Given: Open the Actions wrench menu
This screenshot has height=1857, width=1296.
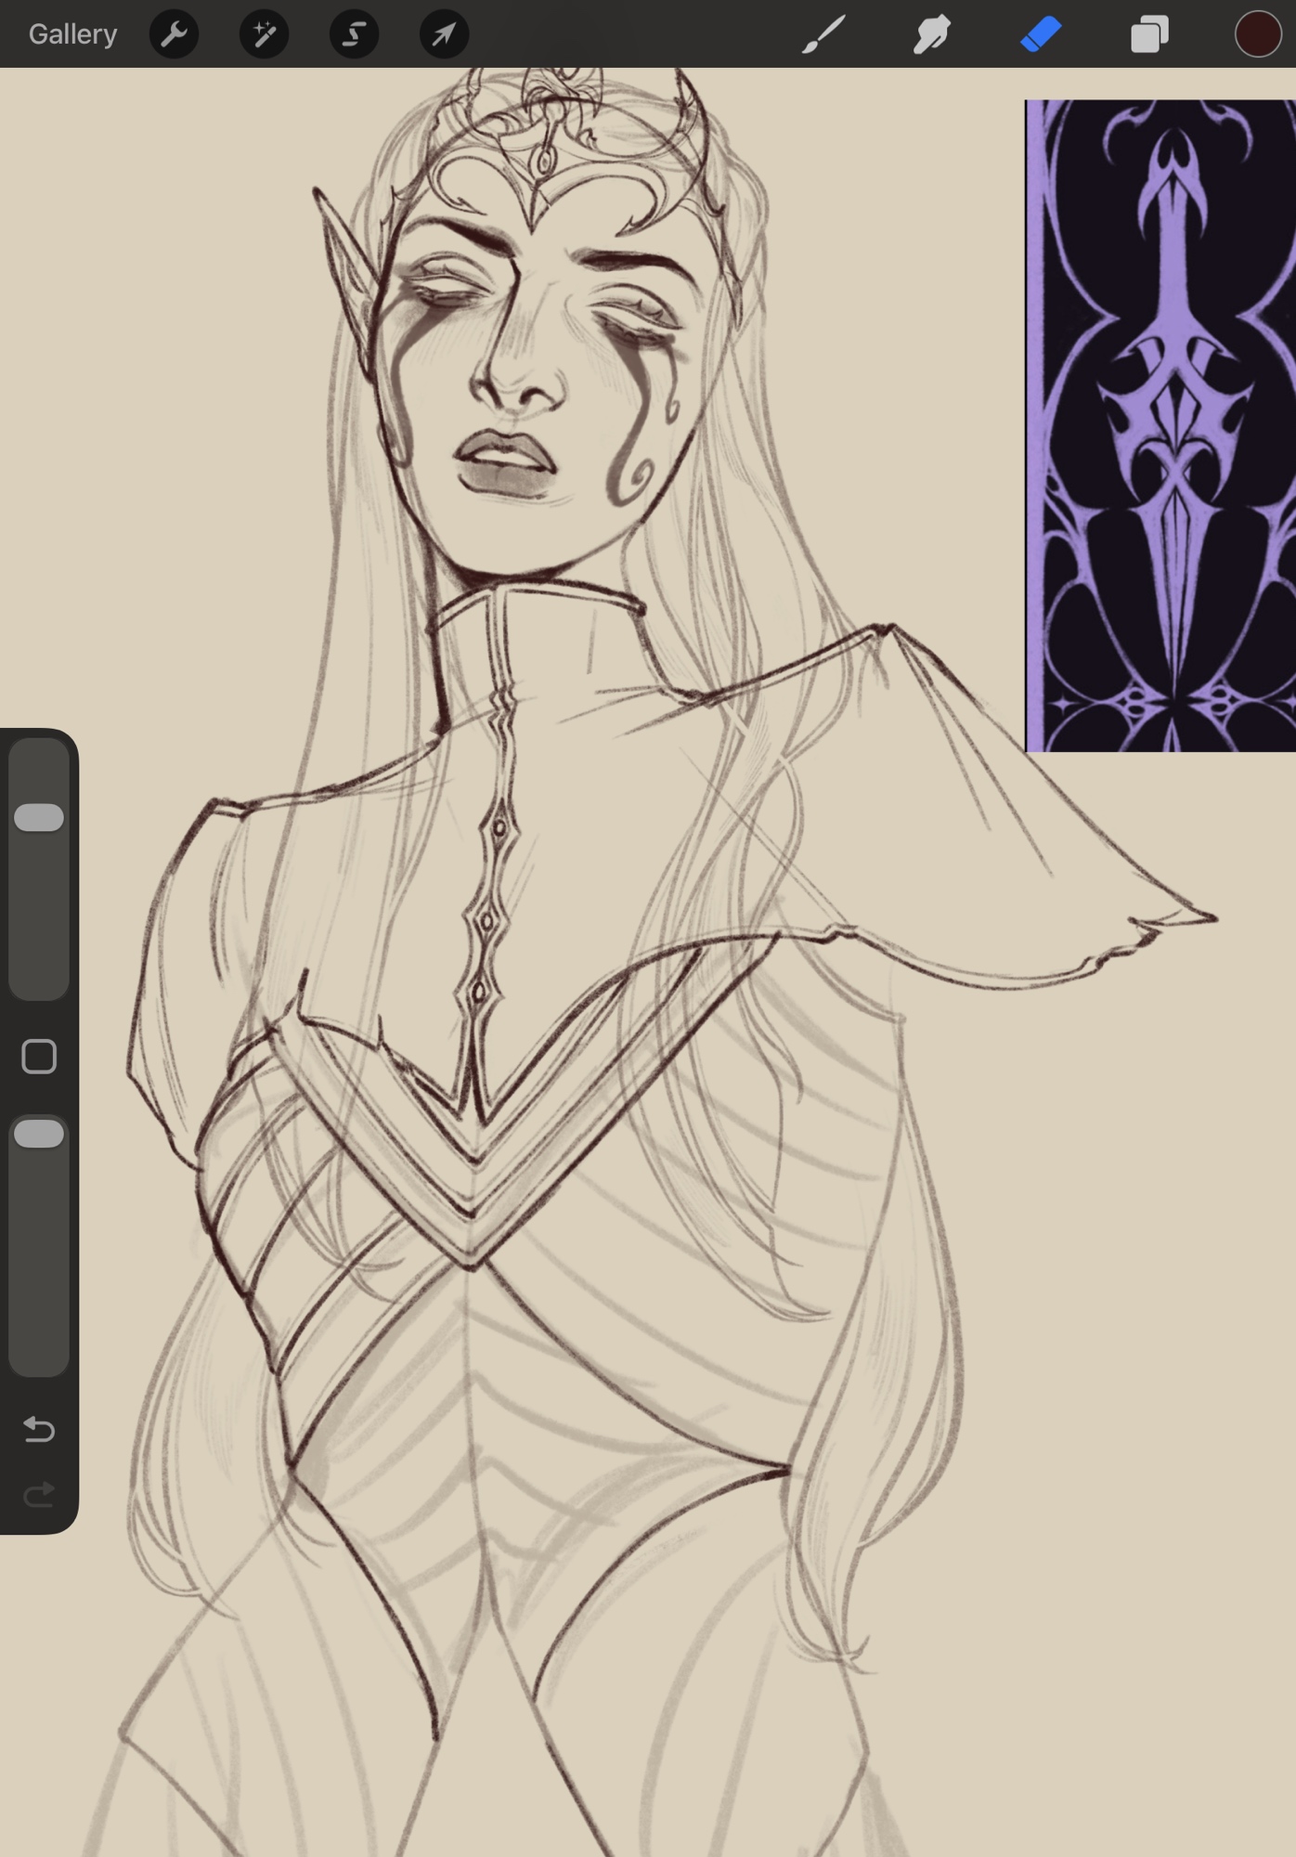Looking at the screenshot, I should (174, 34).
